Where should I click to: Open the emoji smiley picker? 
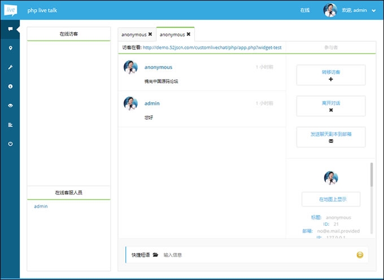pyautogui.click(x=360, y=255)
